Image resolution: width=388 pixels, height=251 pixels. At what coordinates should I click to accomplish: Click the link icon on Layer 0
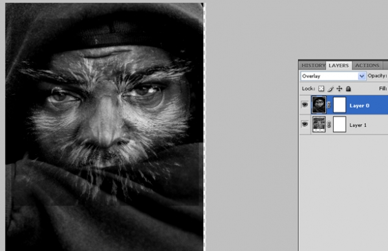329,105
